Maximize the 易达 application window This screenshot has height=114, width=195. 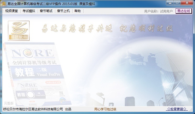[x=177, y=3]
